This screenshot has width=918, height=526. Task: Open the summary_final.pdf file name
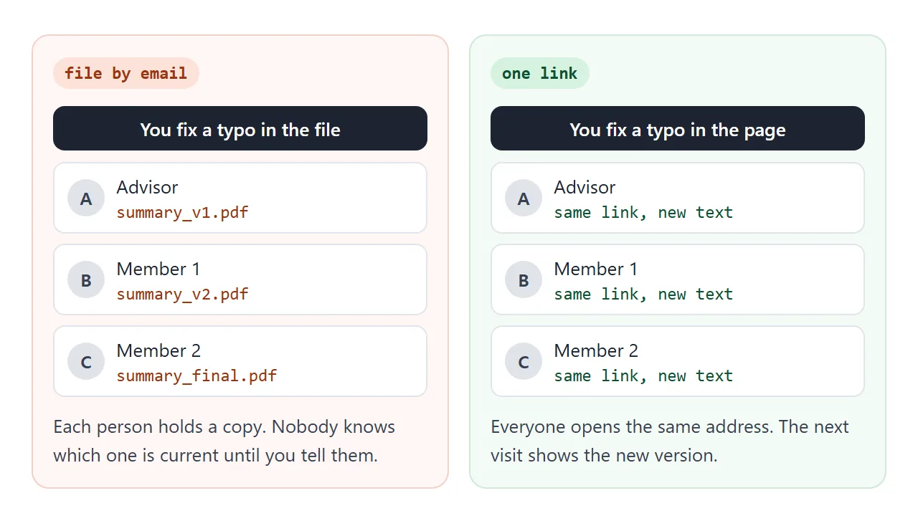click(x=197, y=376)
